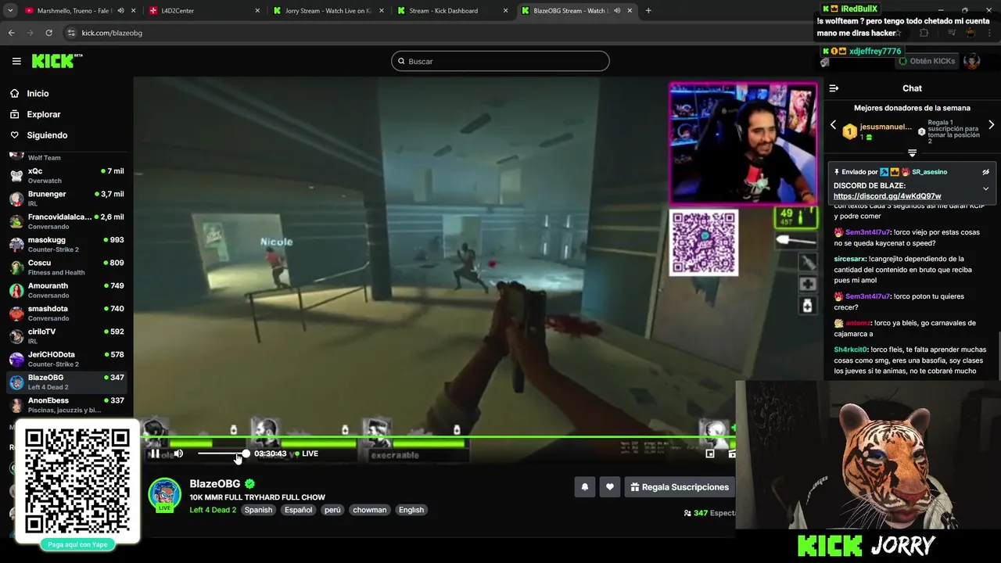Open the user profile avatar menu

pyautogui.click(x=972, y=61)
